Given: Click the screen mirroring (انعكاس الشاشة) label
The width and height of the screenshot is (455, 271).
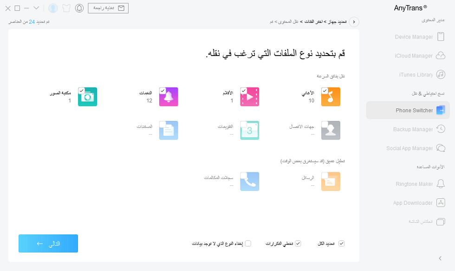Looking at the screenshot, I should [x=421, y=222].
